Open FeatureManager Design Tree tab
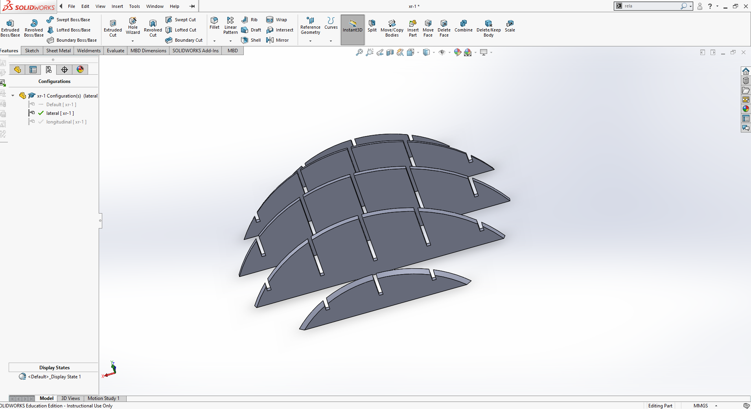Image resolution: width=751 pixels, height=409 pixels. pos(17,70)
